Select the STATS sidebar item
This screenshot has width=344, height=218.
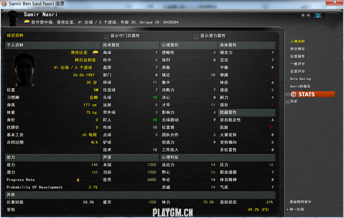(x=313, y=94)
